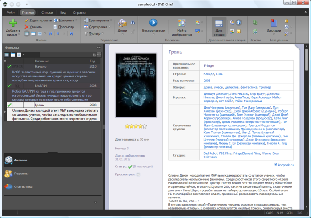This screenshot has width=311, height=218.
Task: Switch to the Вид ribbon tab
Action: point(63,12)
